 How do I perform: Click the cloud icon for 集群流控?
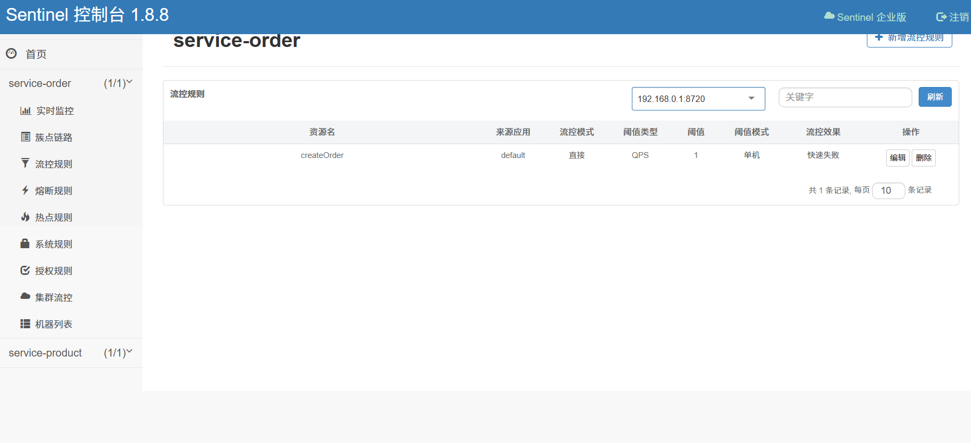click(25, 296)
